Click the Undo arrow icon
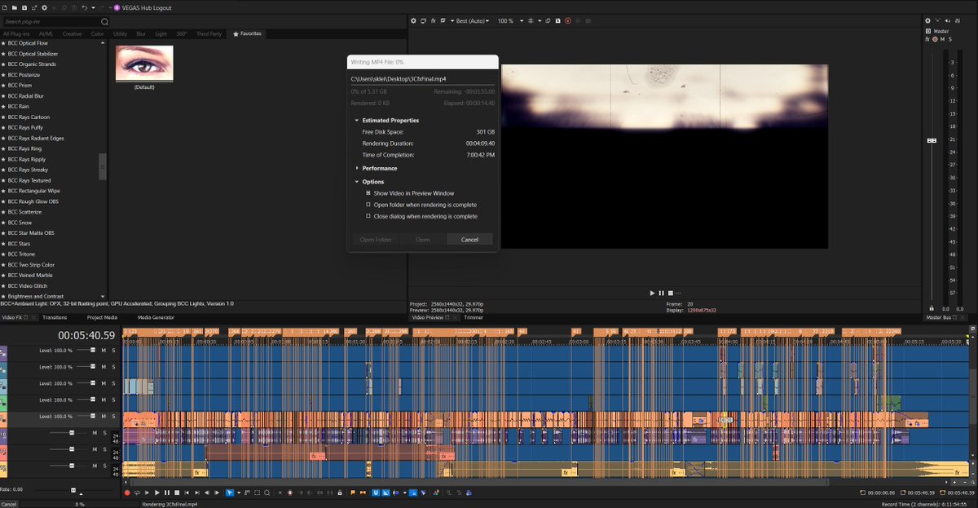The height and width of the screenshot is (508, 978). click(84, 8)
